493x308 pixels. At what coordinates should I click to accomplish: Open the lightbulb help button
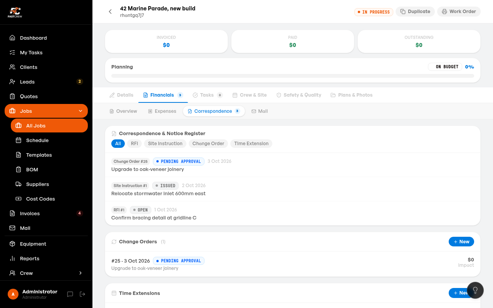click(475, 290)
